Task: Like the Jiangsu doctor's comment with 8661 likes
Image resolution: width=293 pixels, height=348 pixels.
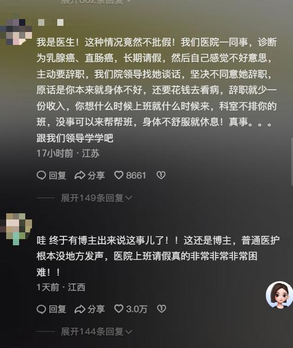Action: point(119,175)
